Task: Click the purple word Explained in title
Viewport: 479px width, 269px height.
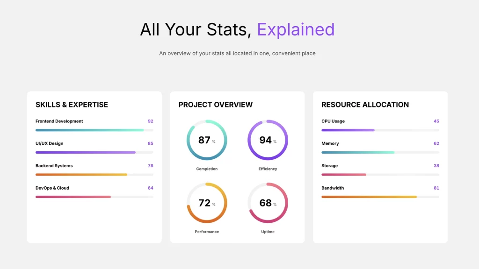Action: 296,29
